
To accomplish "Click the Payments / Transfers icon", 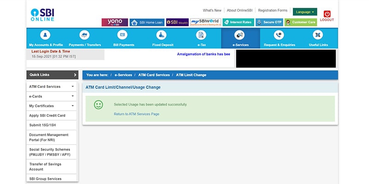I will coord(84,35).
